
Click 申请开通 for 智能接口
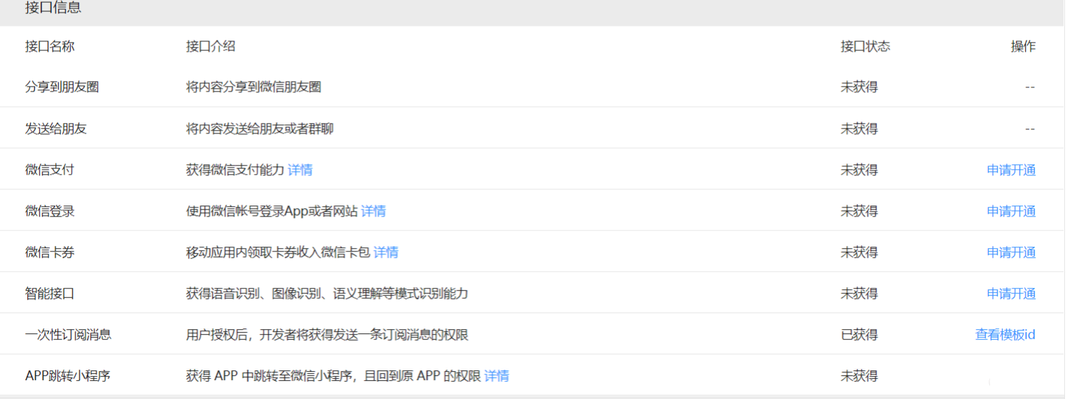pyautogui.click(x=1010, y=293)
